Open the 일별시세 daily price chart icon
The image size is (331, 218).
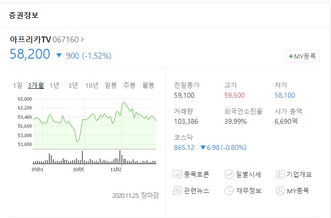click(229, 174)
